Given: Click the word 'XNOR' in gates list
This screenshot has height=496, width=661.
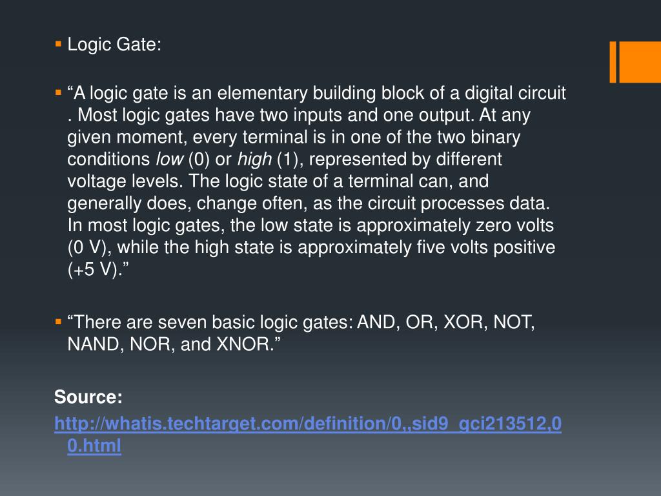Looking at the screenshot, I should tap(243, 344).
